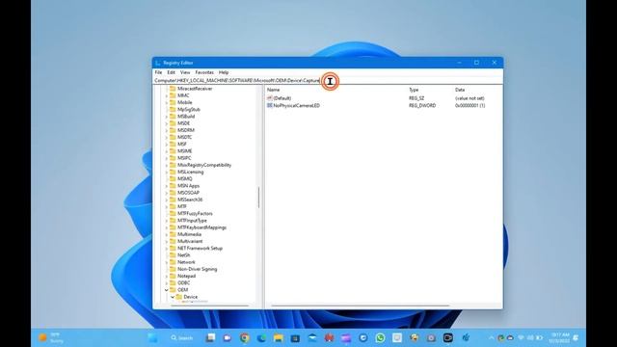
Task: Open File Explorer from the taskbar
Action: click(x=279, y=338)
